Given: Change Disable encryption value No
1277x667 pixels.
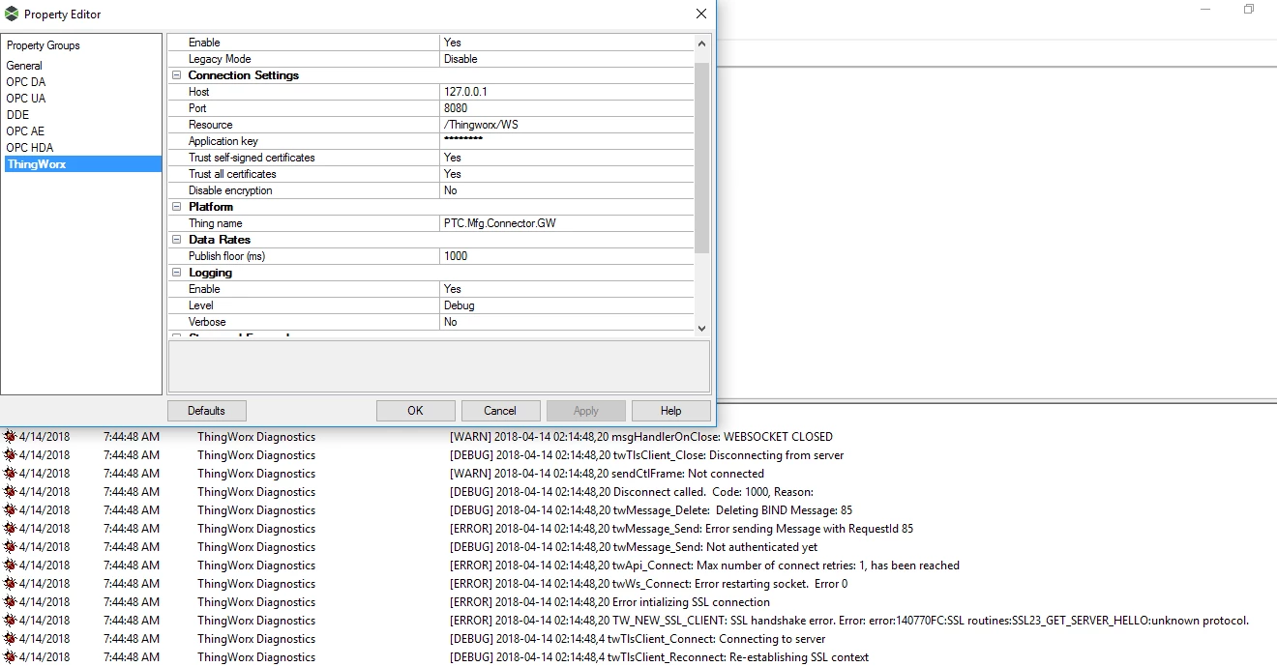Looking at the screenshot, I should click(x=567, y=190).
